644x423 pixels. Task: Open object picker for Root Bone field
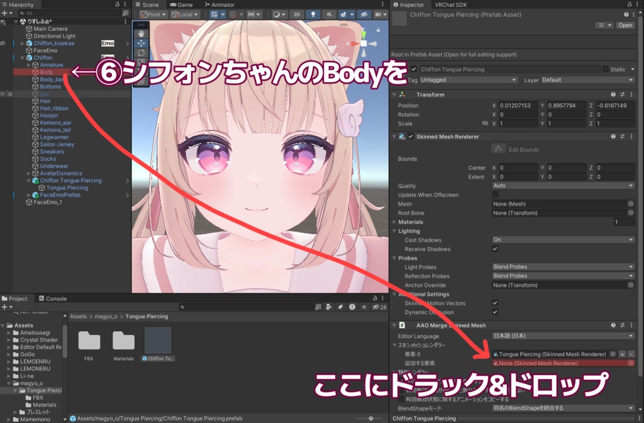click(630, 213)
